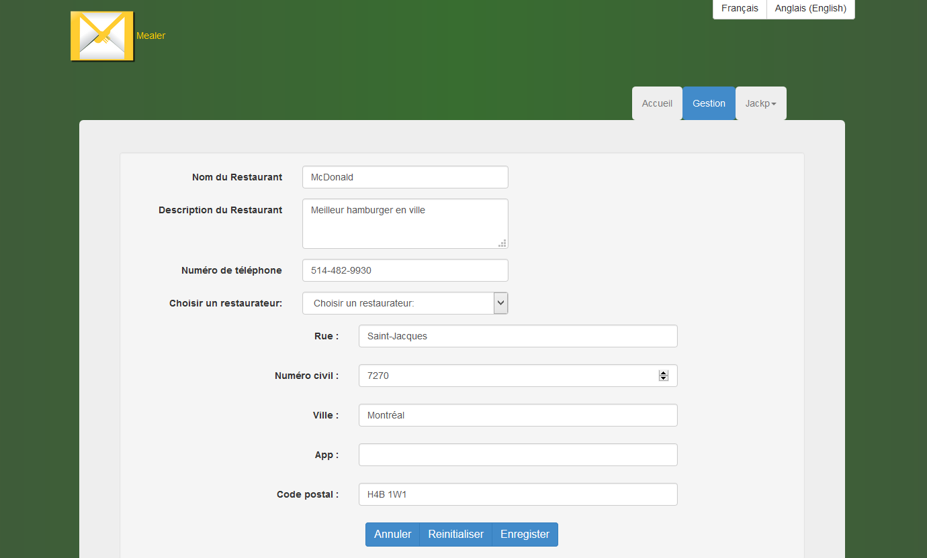Click the Mealer envelope logo icon
Viewport: 927px width, 558px height.
[102, 36]
